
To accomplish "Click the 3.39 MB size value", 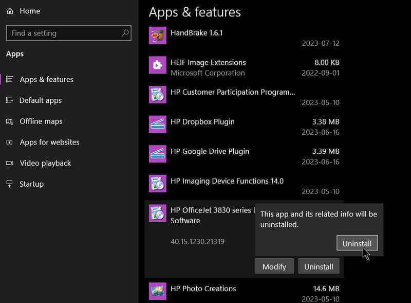I will (326, 151).
